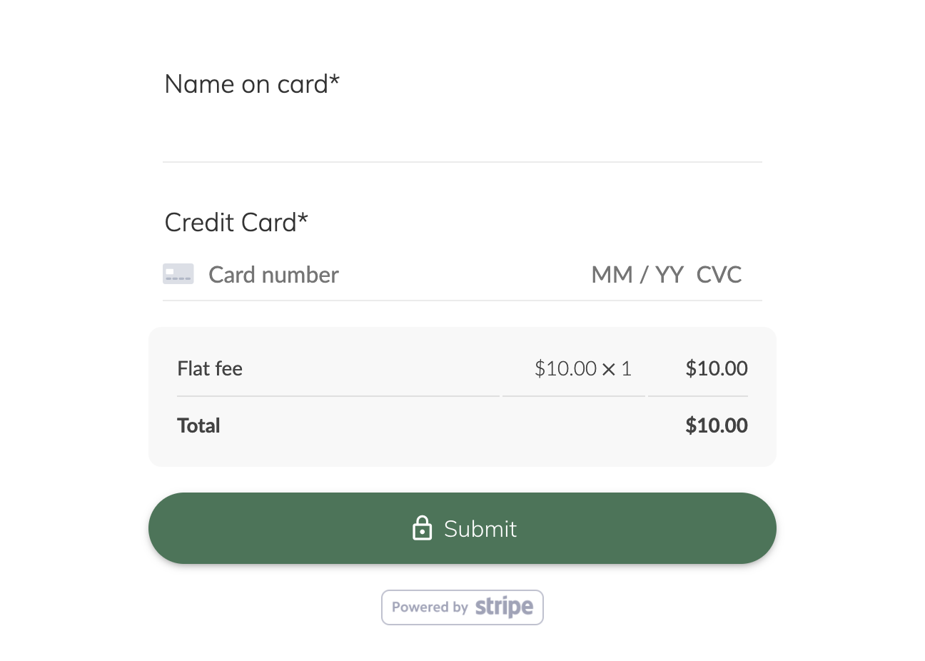
Task: Click the $10.00 x 1 price text
Action: [582, 368]
